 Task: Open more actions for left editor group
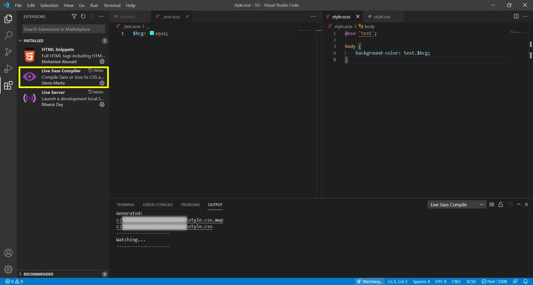[313, 17]
